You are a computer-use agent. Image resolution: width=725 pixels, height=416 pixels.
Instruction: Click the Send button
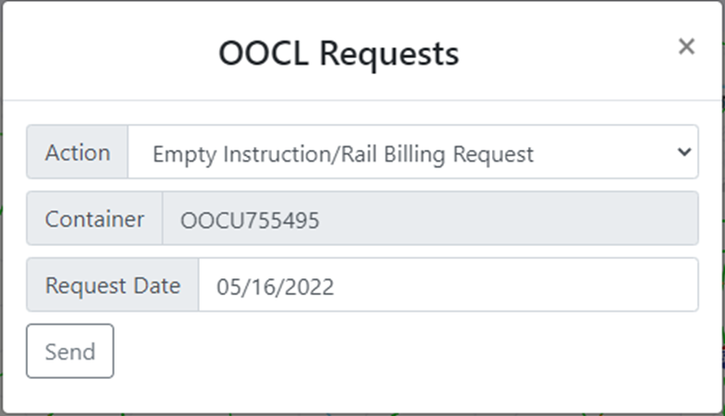70,351
